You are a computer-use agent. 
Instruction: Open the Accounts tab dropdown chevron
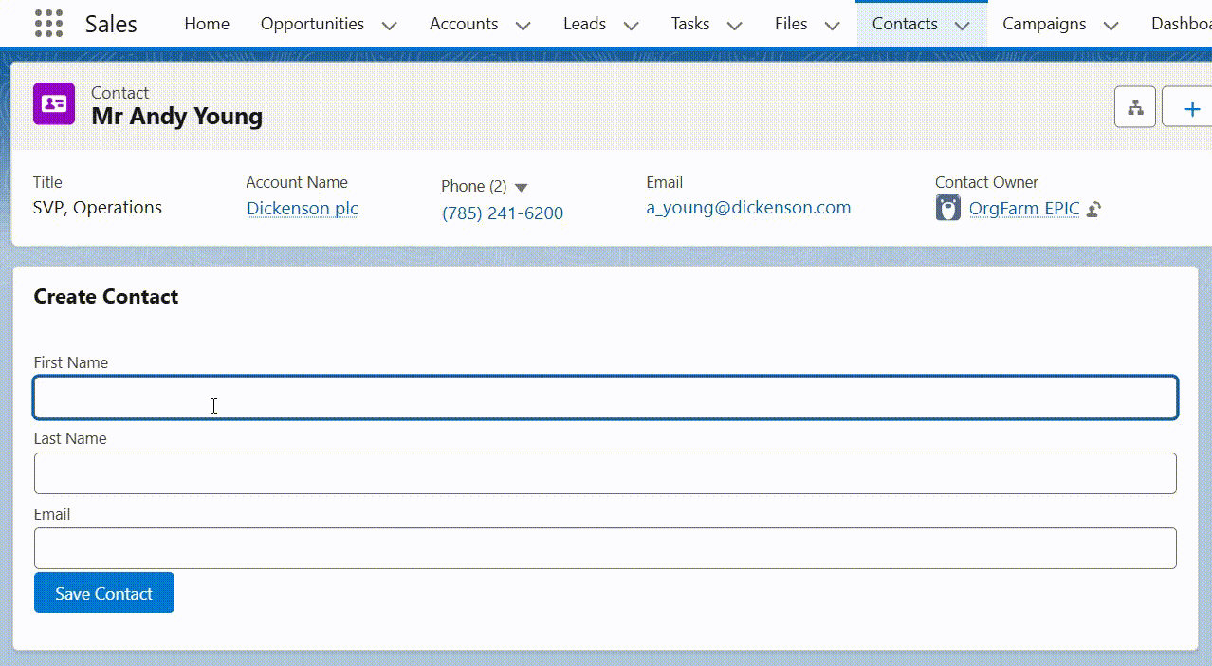point(523,26)
